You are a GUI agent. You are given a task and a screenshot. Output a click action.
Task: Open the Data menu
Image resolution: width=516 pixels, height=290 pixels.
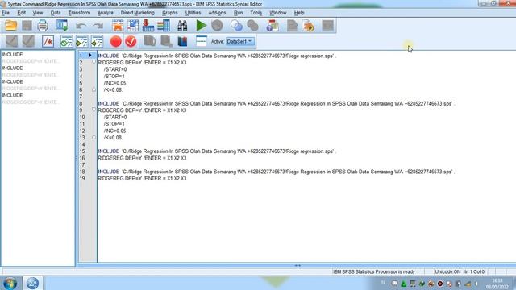point(56,13)
